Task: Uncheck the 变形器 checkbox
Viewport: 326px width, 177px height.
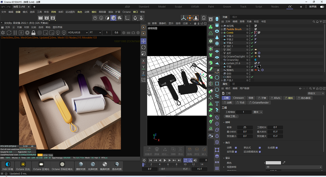Action: click(x=236, y=152)
